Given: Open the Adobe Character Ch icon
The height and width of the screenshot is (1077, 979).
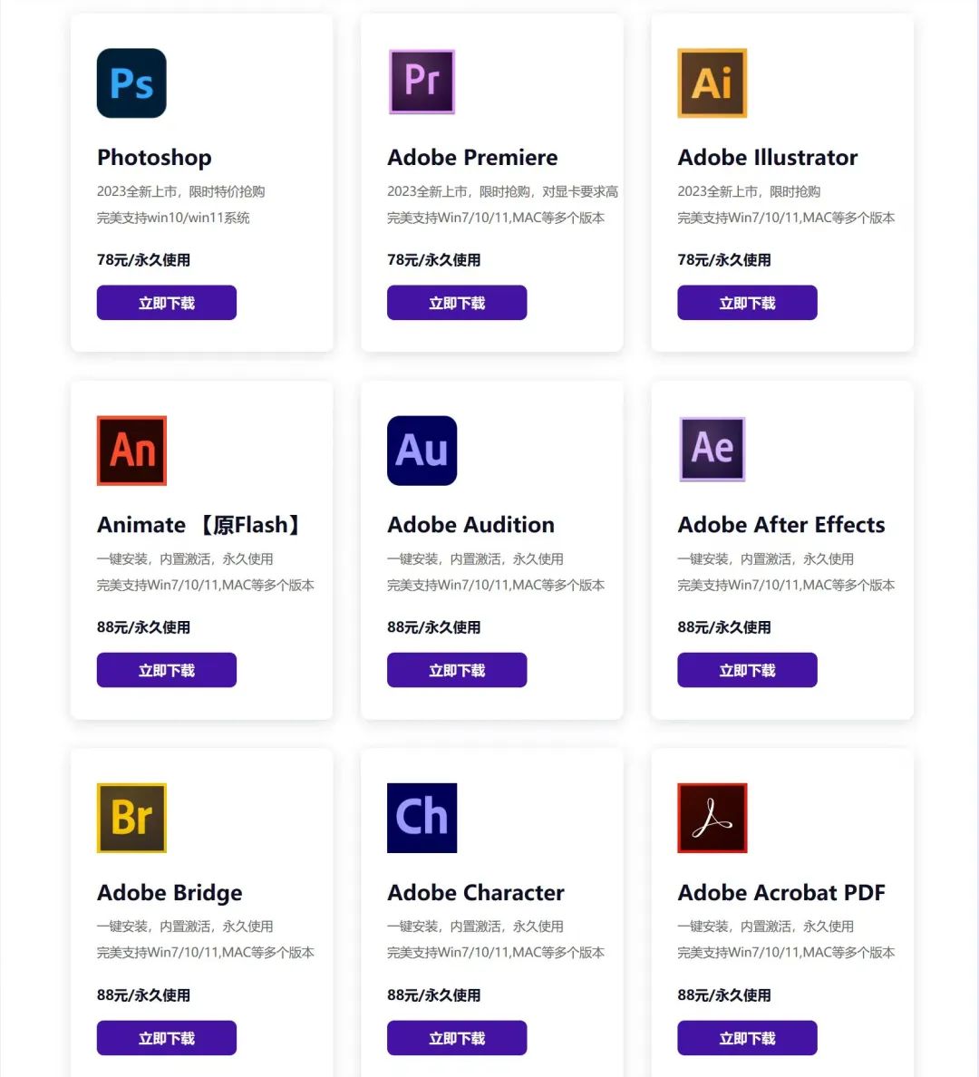Looking at the screenshot, I should (422, 818).
